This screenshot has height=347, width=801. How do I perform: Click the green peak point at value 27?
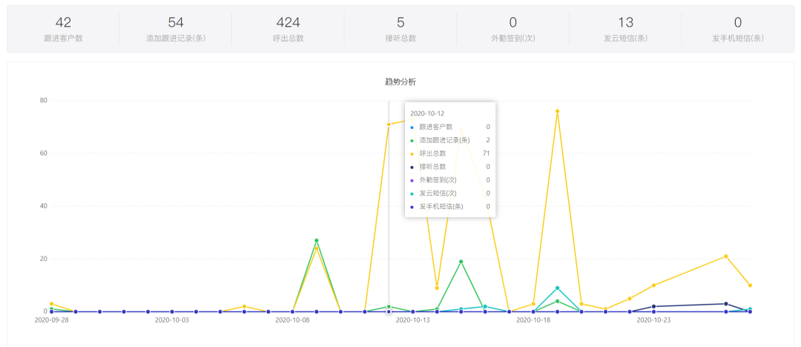(x=317, y=240)
